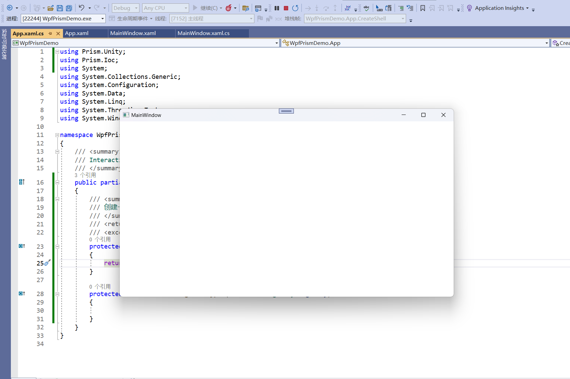The width and height of the screenshot is (570, 379).
Task: Click the app frame window icon
Action: pos(258,8)
